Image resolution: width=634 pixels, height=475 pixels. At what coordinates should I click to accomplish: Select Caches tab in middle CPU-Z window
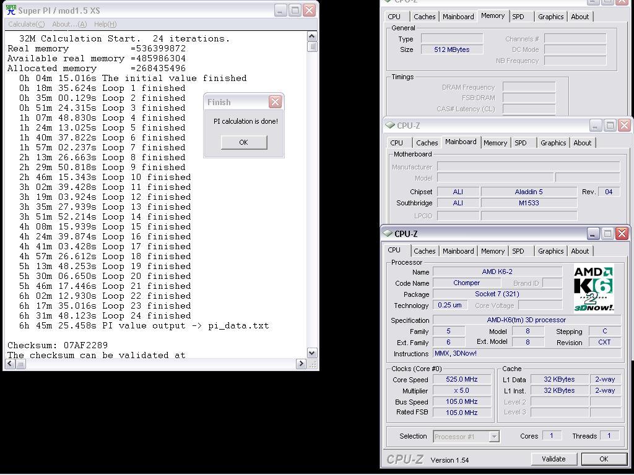(427, 143)
